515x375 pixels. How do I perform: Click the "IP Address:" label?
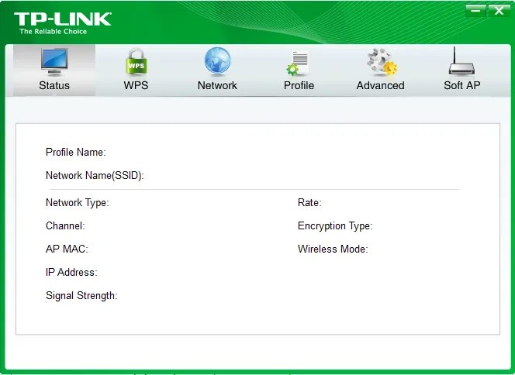pos(71,272)
